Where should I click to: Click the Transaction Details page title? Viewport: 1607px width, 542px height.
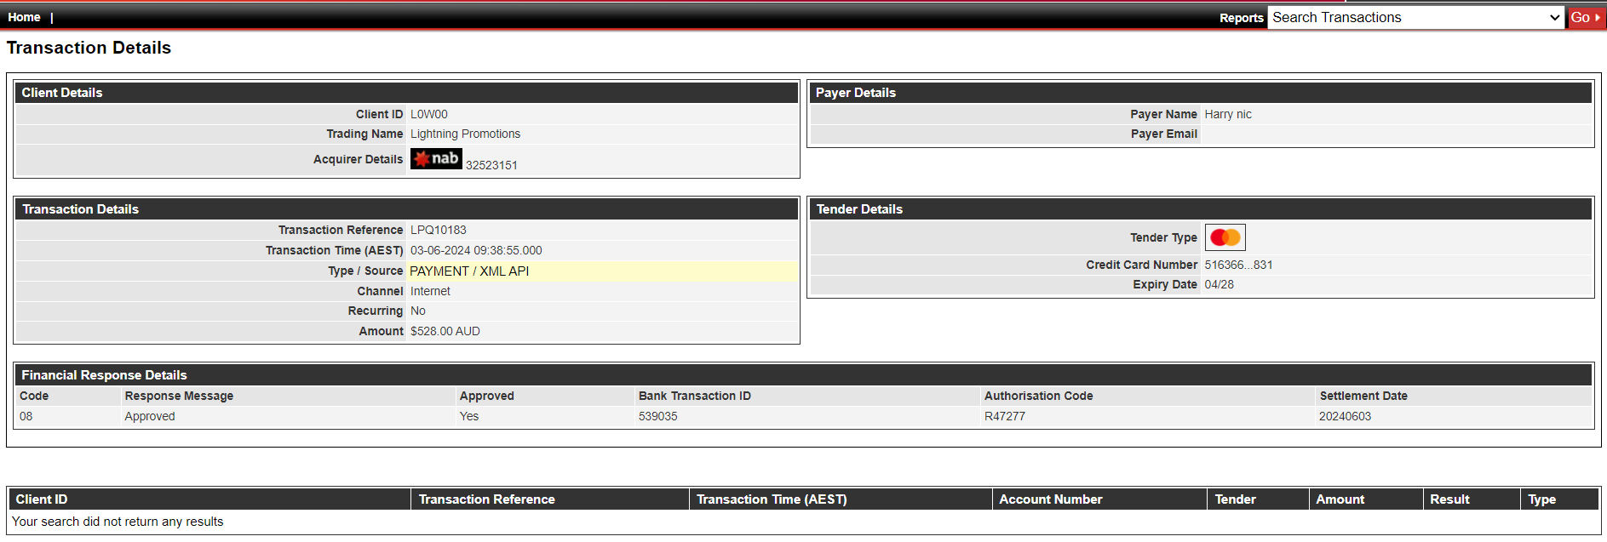89,48
